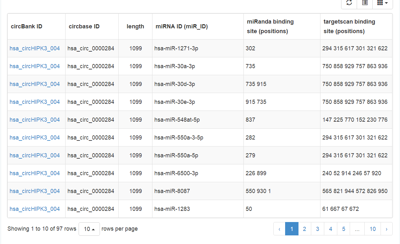The image size is (400, 244).
Task: Open the rows per page dropdown
Action: click(89, 229)
